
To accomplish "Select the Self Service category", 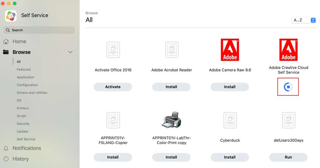I will (26, 139).
